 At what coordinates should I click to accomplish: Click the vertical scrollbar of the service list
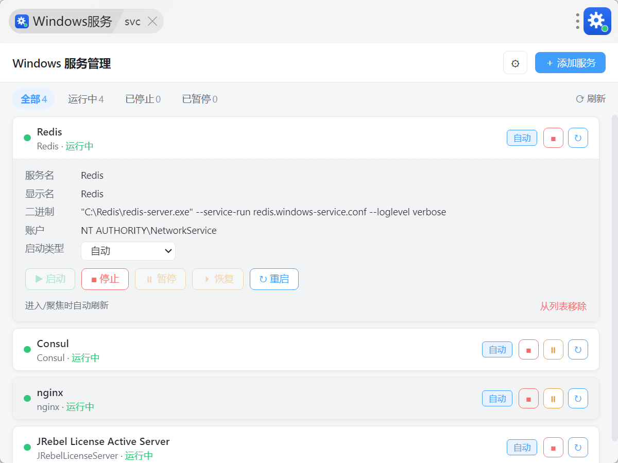coord(614,278)
